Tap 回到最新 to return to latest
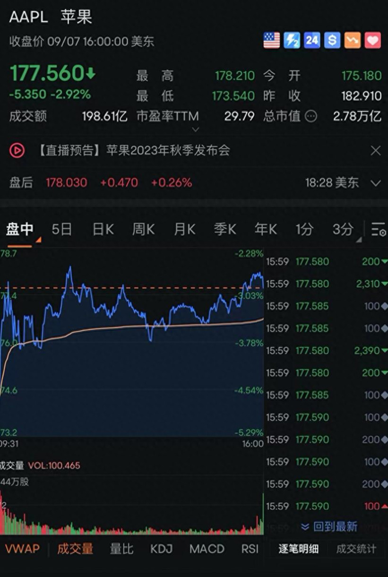The image size is (388, 577). (x=329, y=526)
